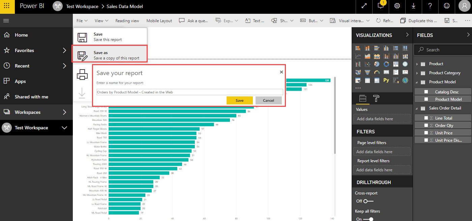Select the gauge visualization
Viewport: 472px width, 221px height.
tap(377, 72)
